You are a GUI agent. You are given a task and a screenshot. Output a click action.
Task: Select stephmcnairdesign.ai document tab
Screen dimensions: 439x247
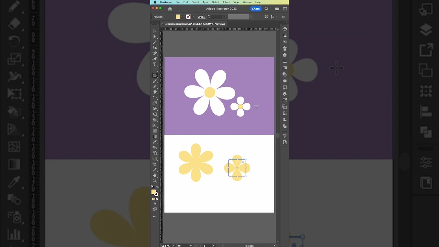pos(195,24)
